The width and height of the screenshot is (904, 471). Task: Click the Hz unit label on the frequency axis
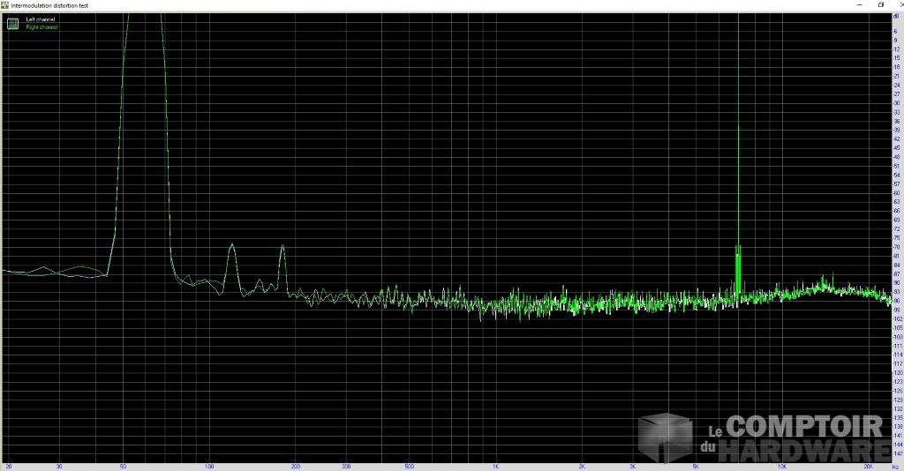coord(894,466)
